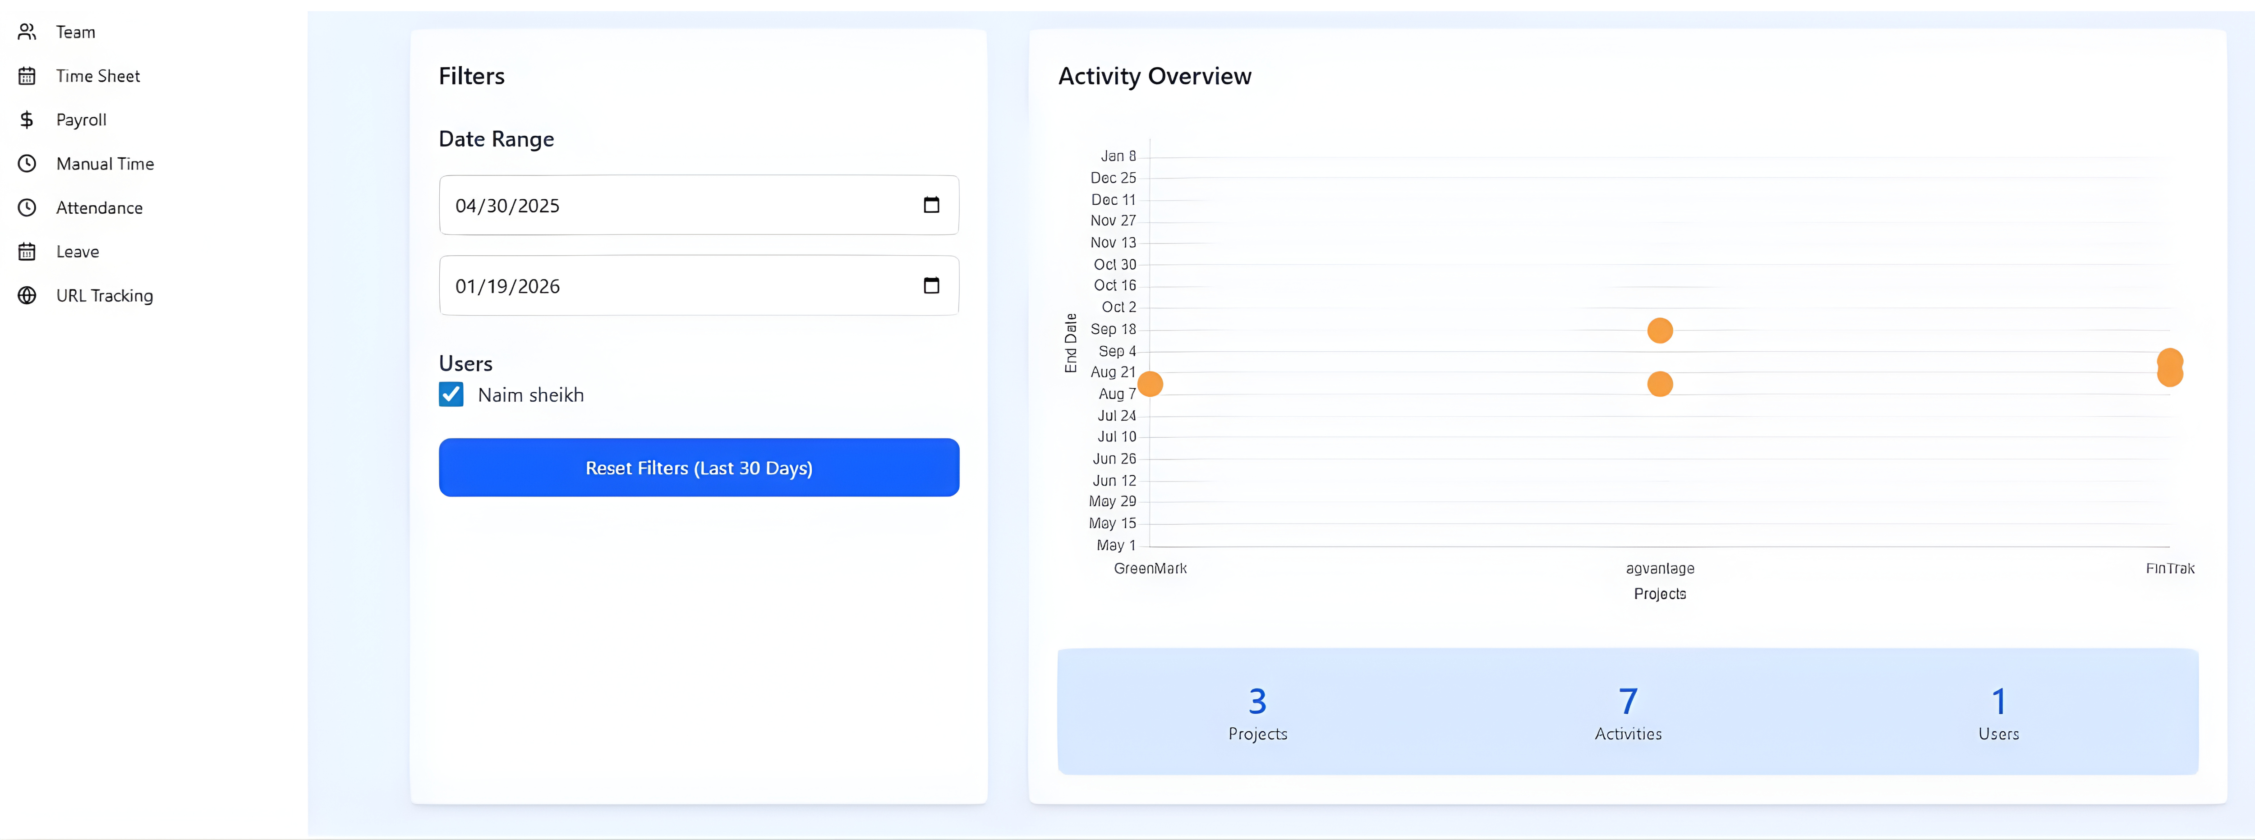Screen dimensions: 2255x840
Task: Click the URL Tracking globe icon
Action: click(x=26, y=295)
